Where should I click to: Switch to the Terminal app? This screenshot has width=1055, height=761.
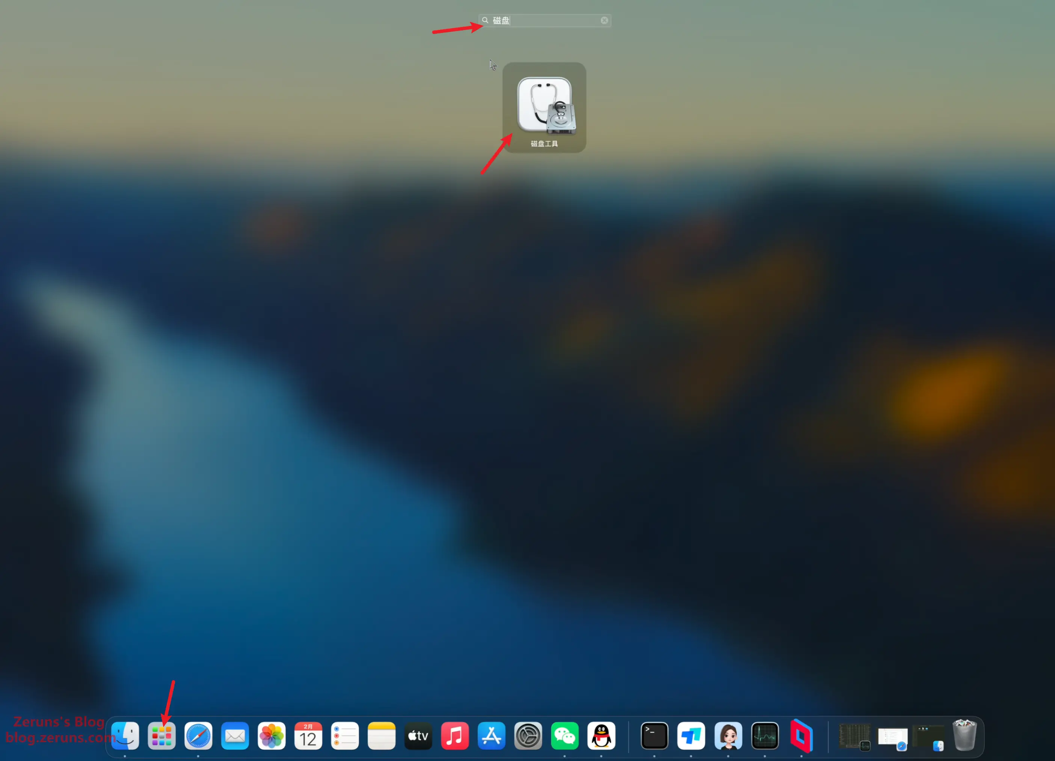coord(655,735)
